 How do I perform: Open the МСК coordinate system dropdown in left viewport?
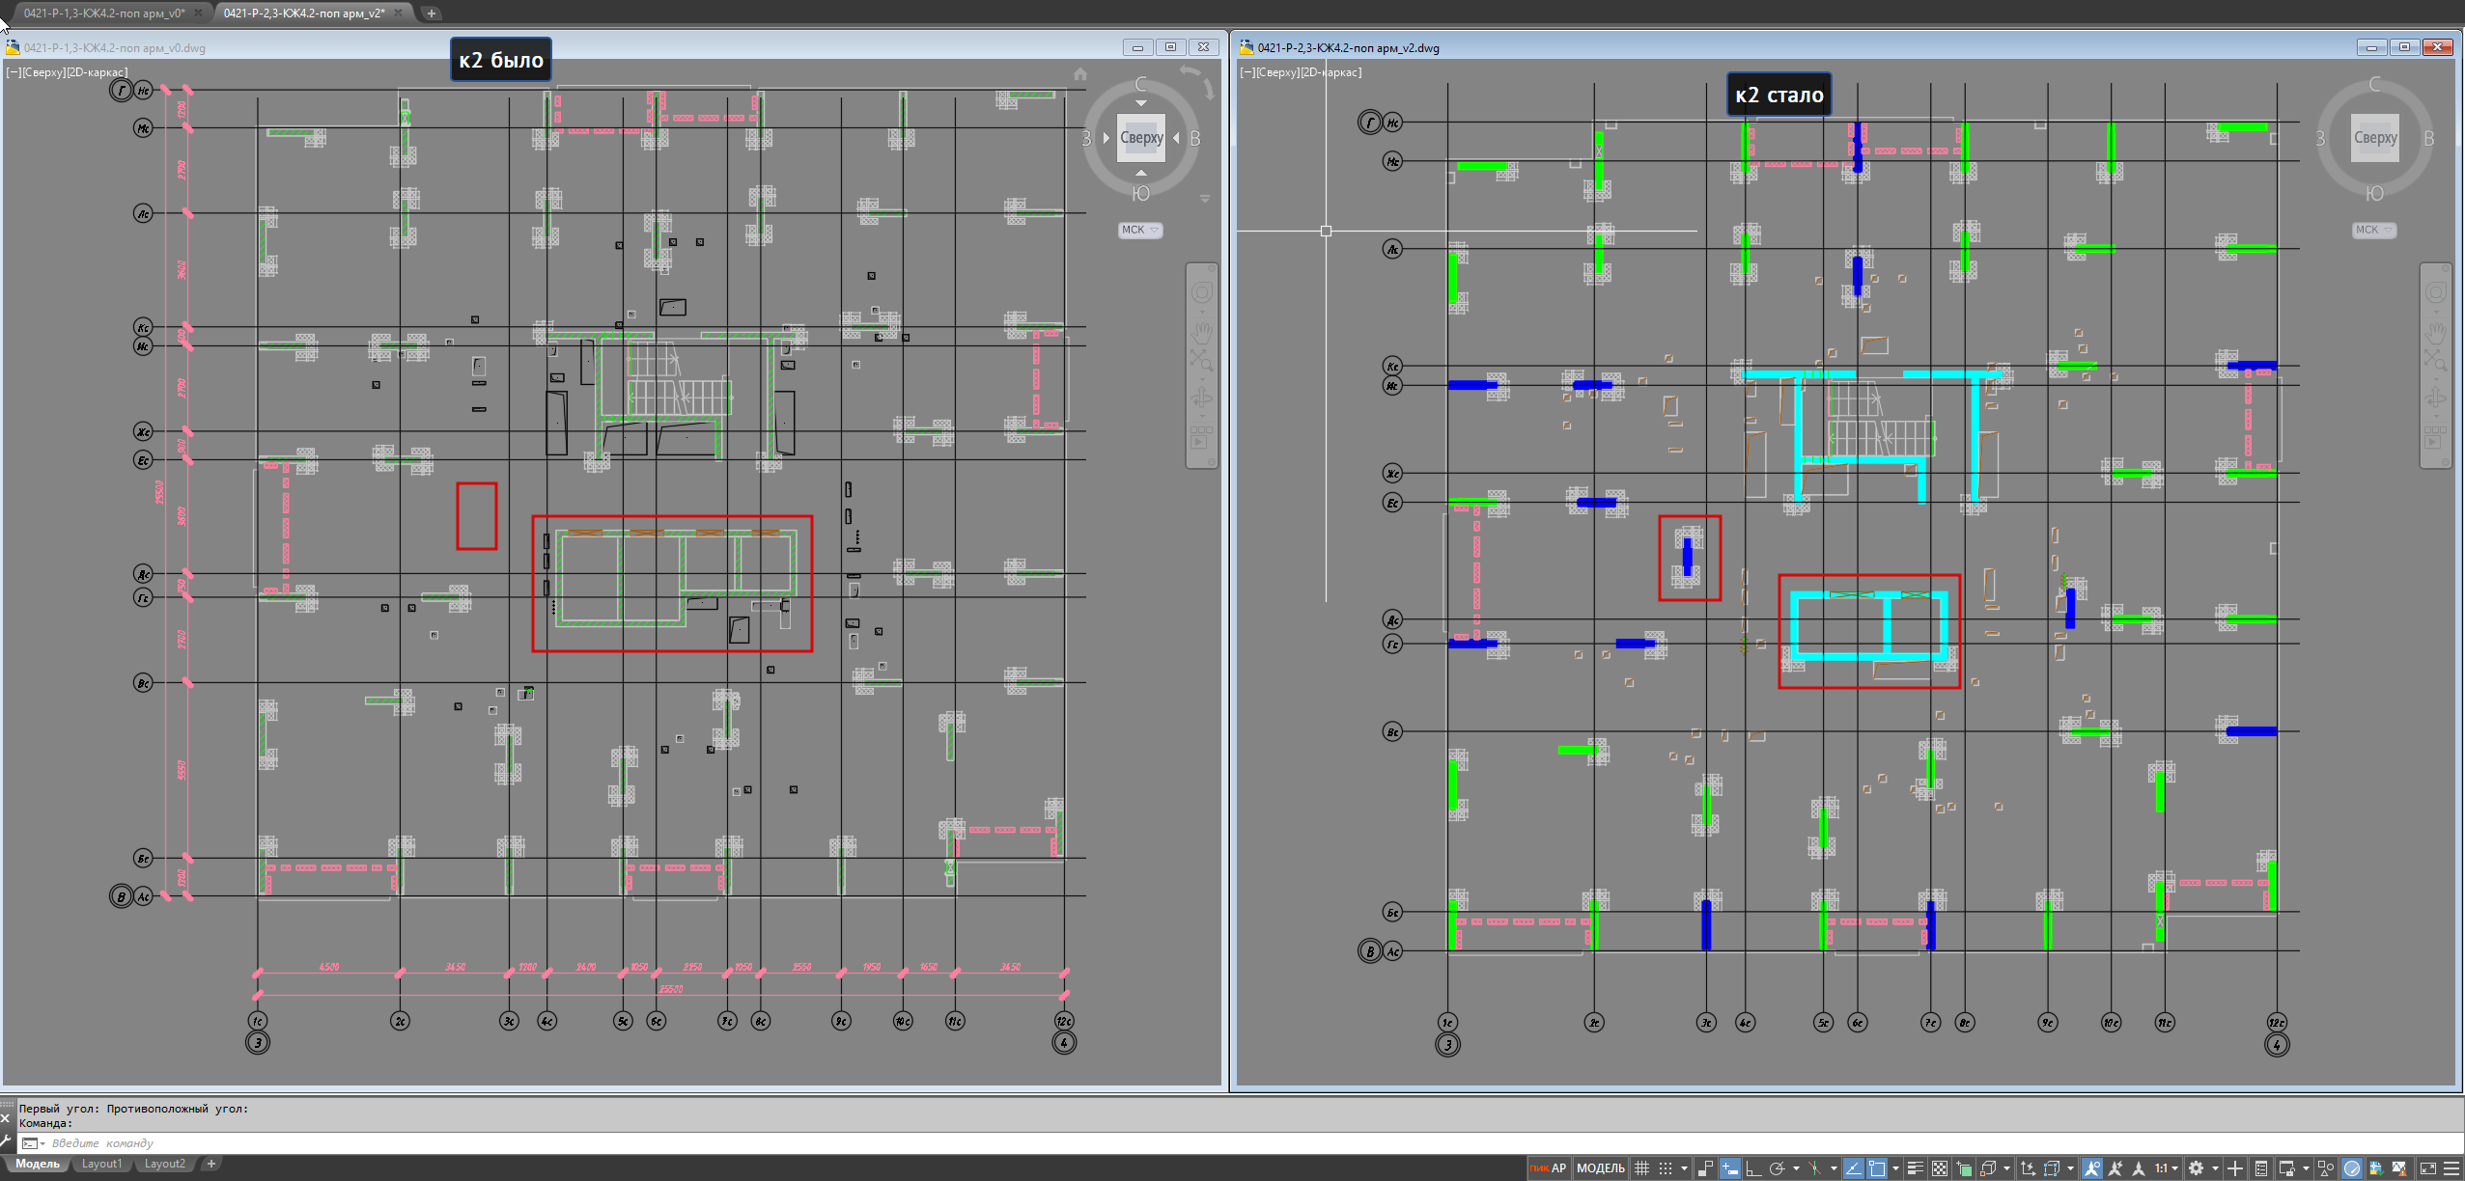coord(1139,230)
